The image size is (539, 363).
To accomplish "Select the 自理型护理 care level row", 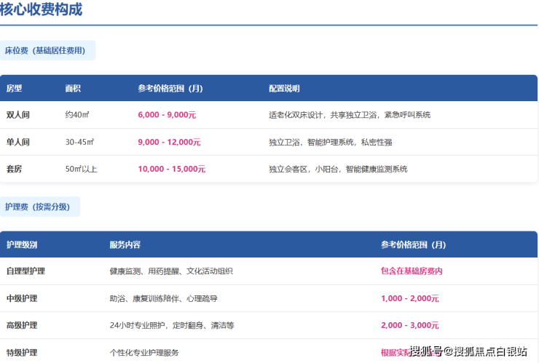I will (25, 271).
